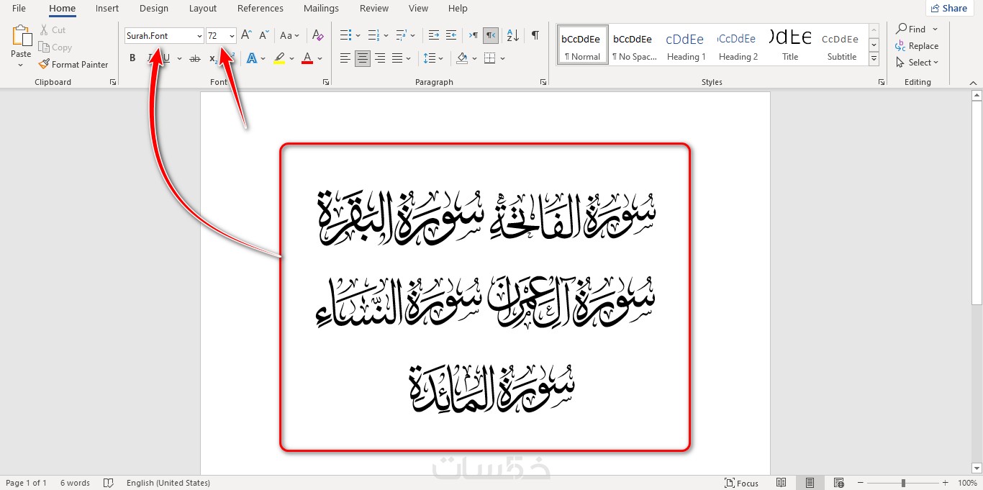983x490 pixels.
Task: Click the Justify alignment icon
Action: [396, 58]
